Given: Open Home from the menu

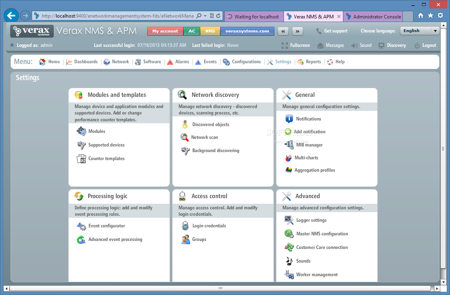Looking at the screenshot, I should click(x=49, y=62).
